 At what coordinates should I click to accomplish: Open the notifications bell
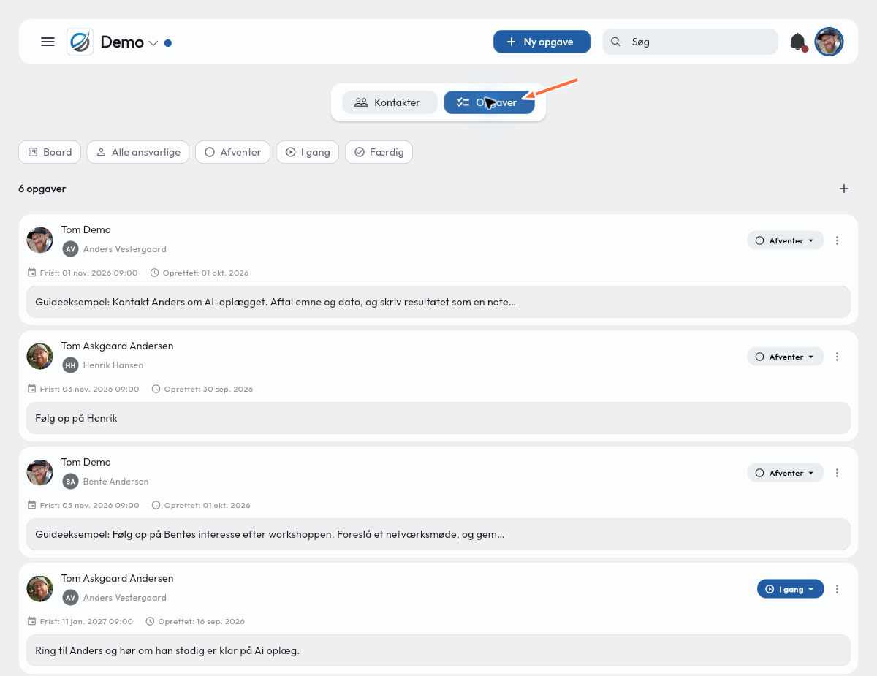[x=798, y=42]
